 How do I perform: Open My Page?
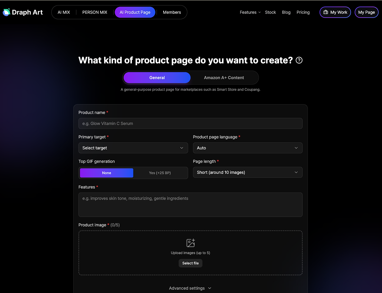(366, 12)
